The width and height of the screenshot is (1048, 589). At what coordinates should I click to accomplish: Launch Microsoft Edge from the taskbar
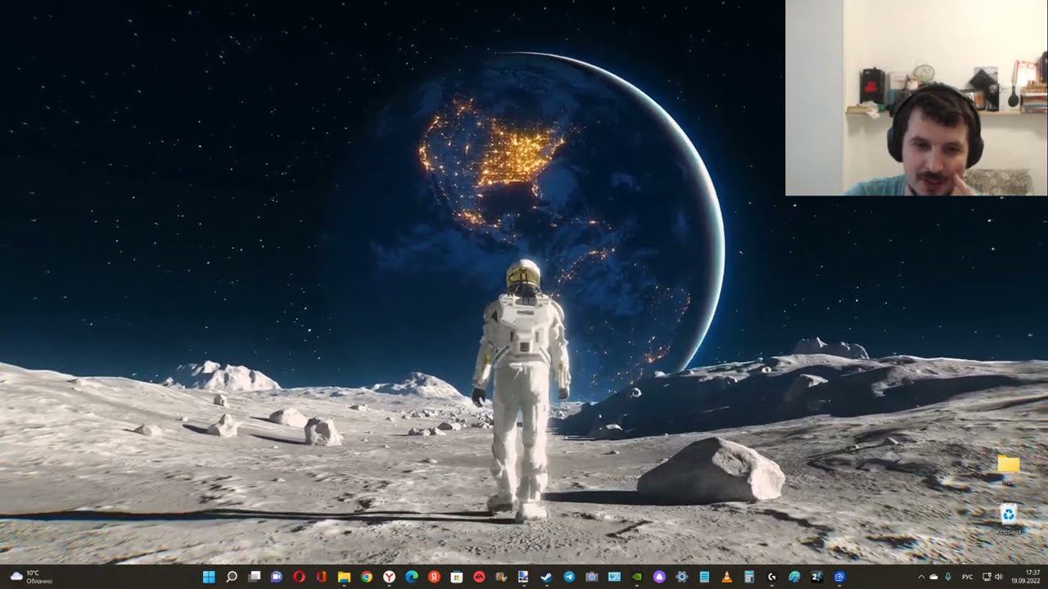(412, 577)
